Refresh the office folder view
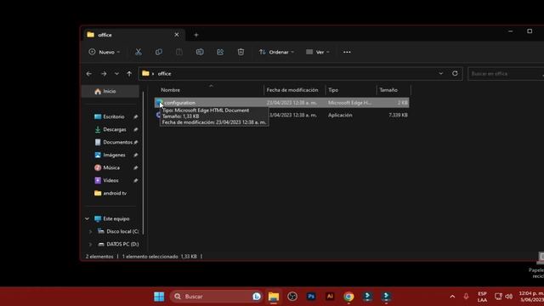The width and height of the screenshot is (544, 306). coord(455,74)
